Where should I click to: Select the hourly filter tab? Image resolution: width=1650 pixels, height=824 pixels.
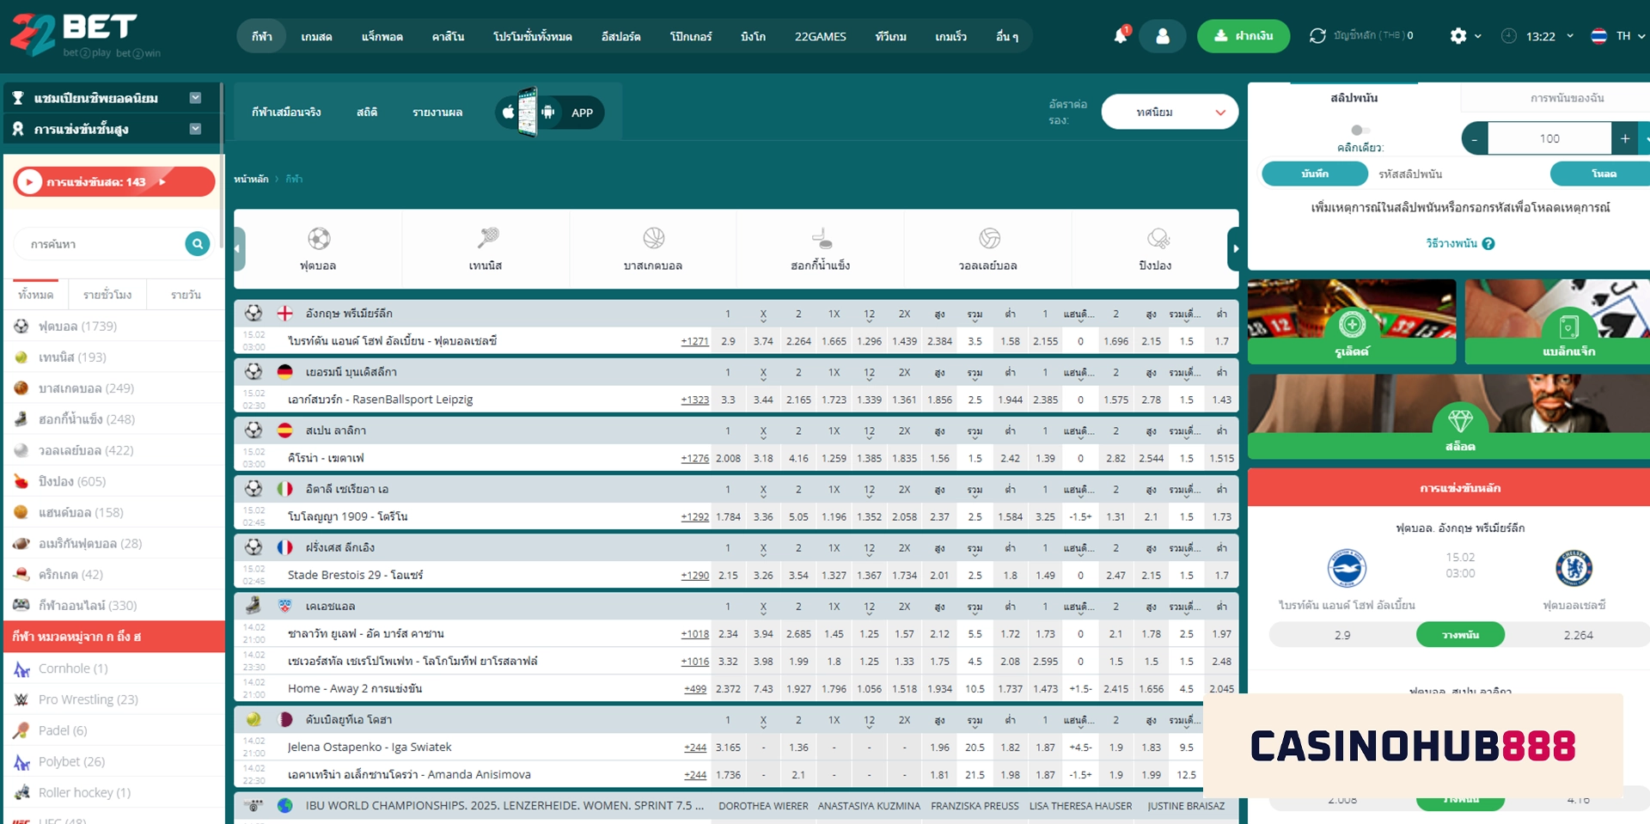pyautogui.click(x=107, y=295)
